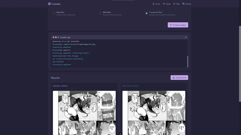Click the PROCESSED IMAGES label

(131, 86)
